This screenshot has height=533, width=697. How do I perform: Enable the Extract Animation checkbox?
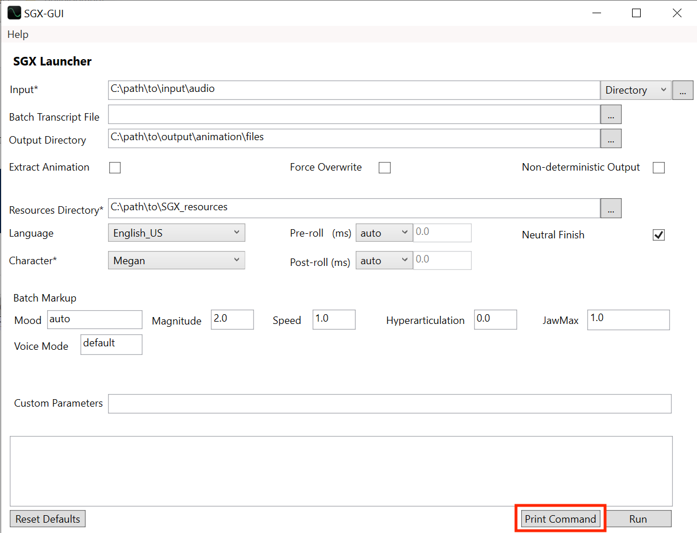(115, 168)
